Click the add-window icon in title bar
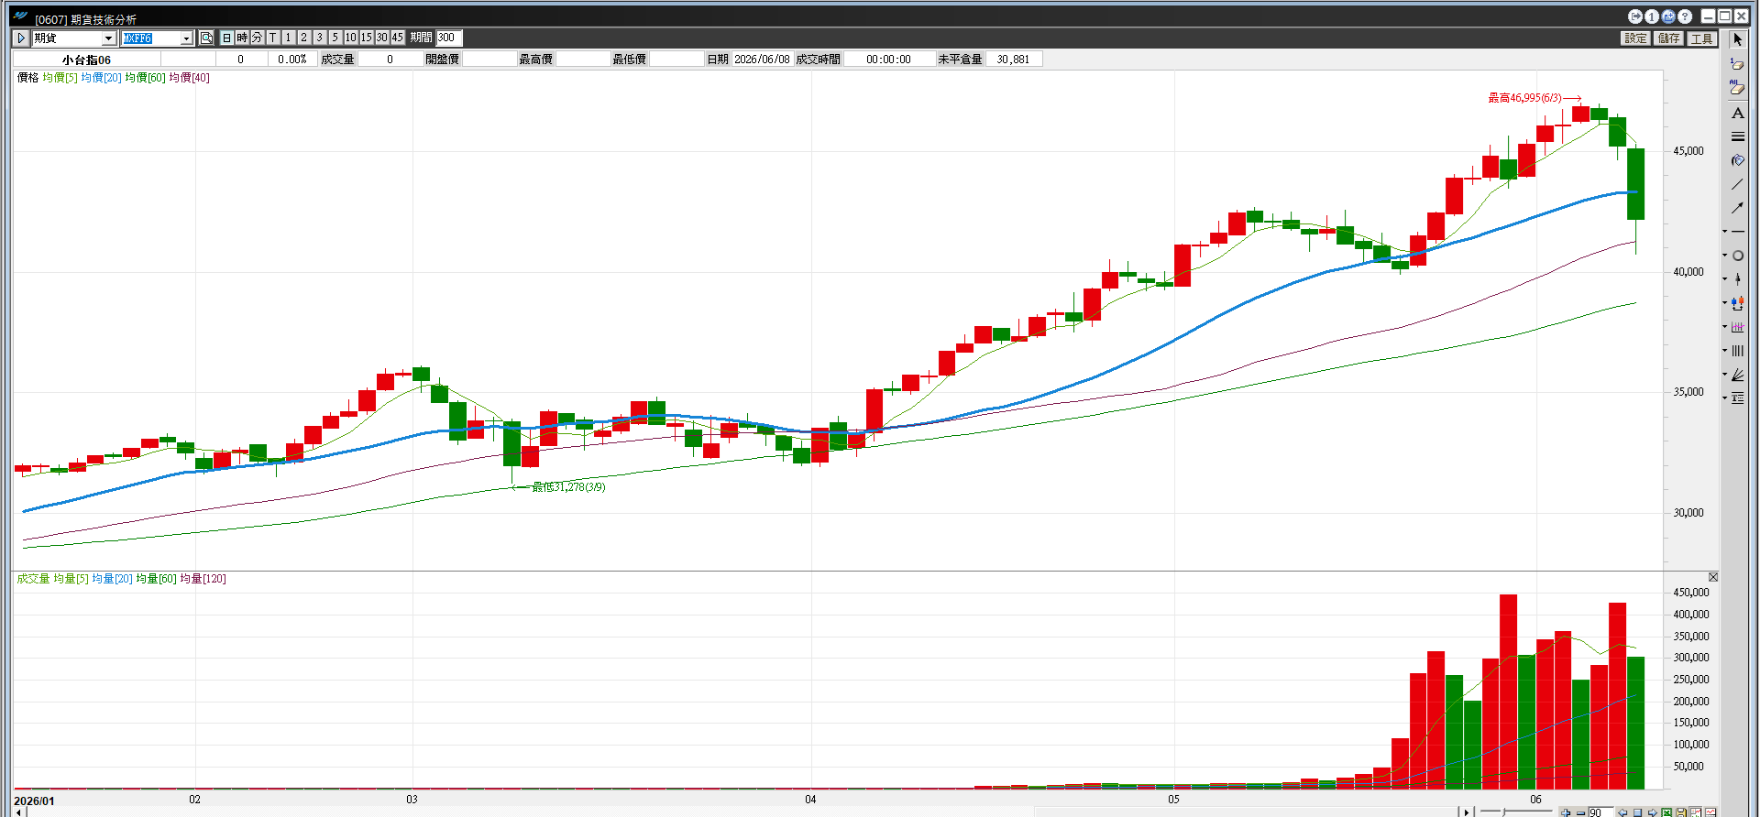 (x=1668, y=16)
